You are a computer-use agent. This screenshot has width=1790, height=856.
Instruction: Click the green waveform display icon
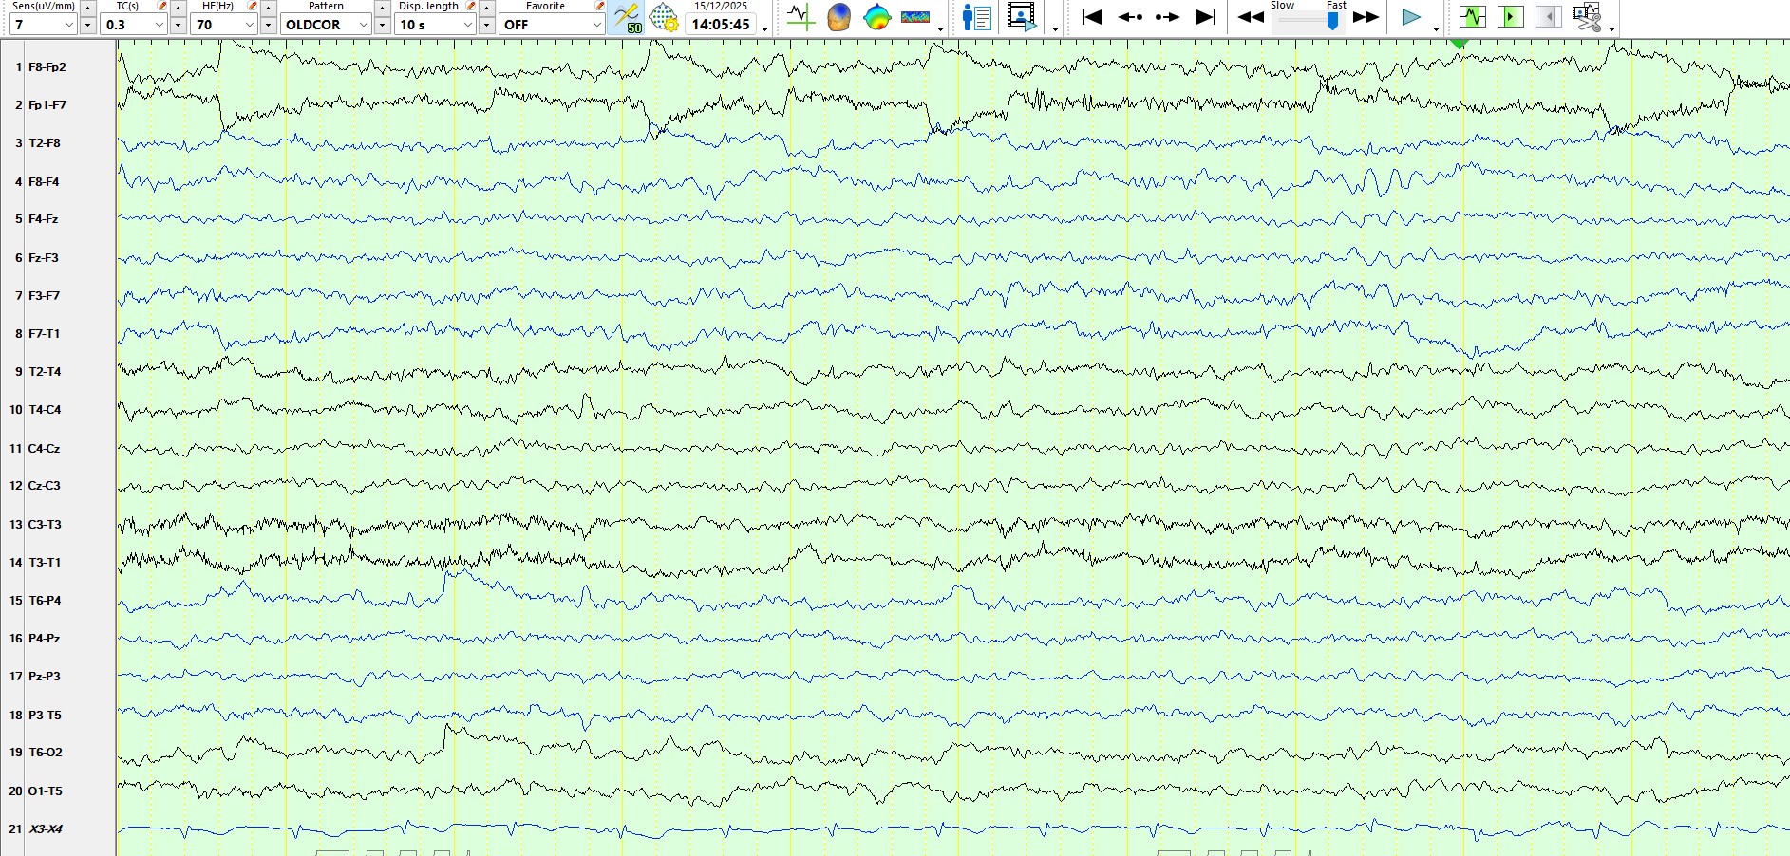click(x=1472, y=17)
